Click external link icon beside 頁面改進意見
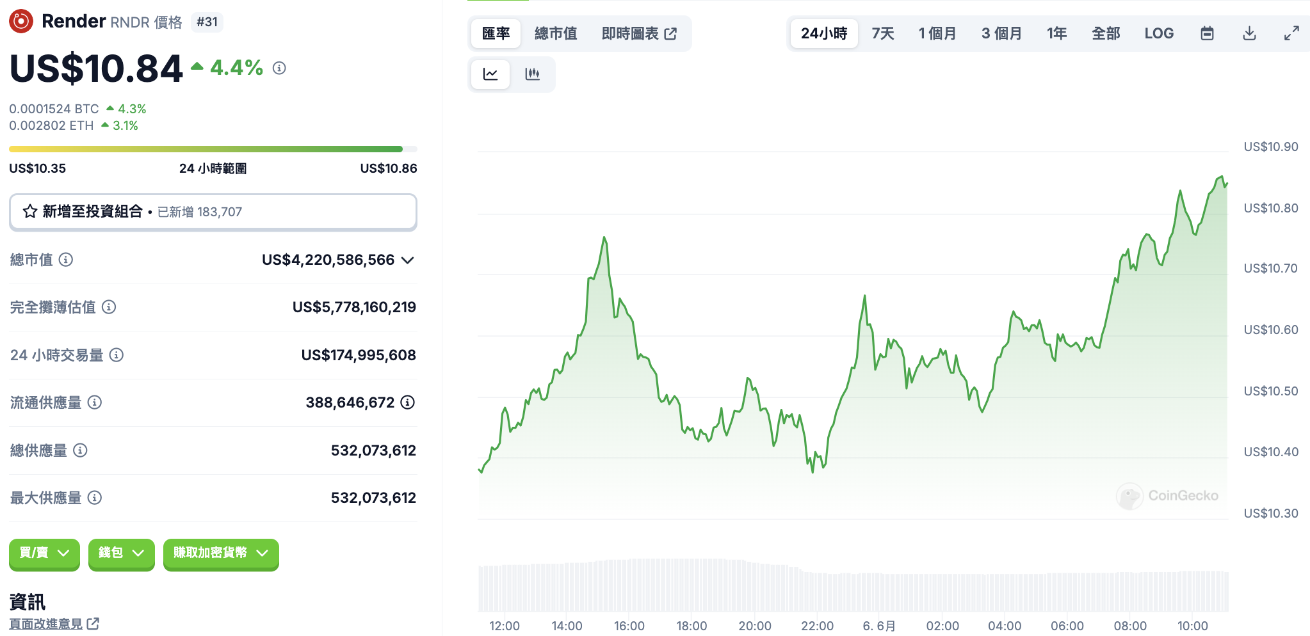 click(x=93, y=623)
